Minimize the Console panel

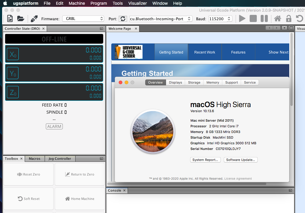click(x=290, y=190)
